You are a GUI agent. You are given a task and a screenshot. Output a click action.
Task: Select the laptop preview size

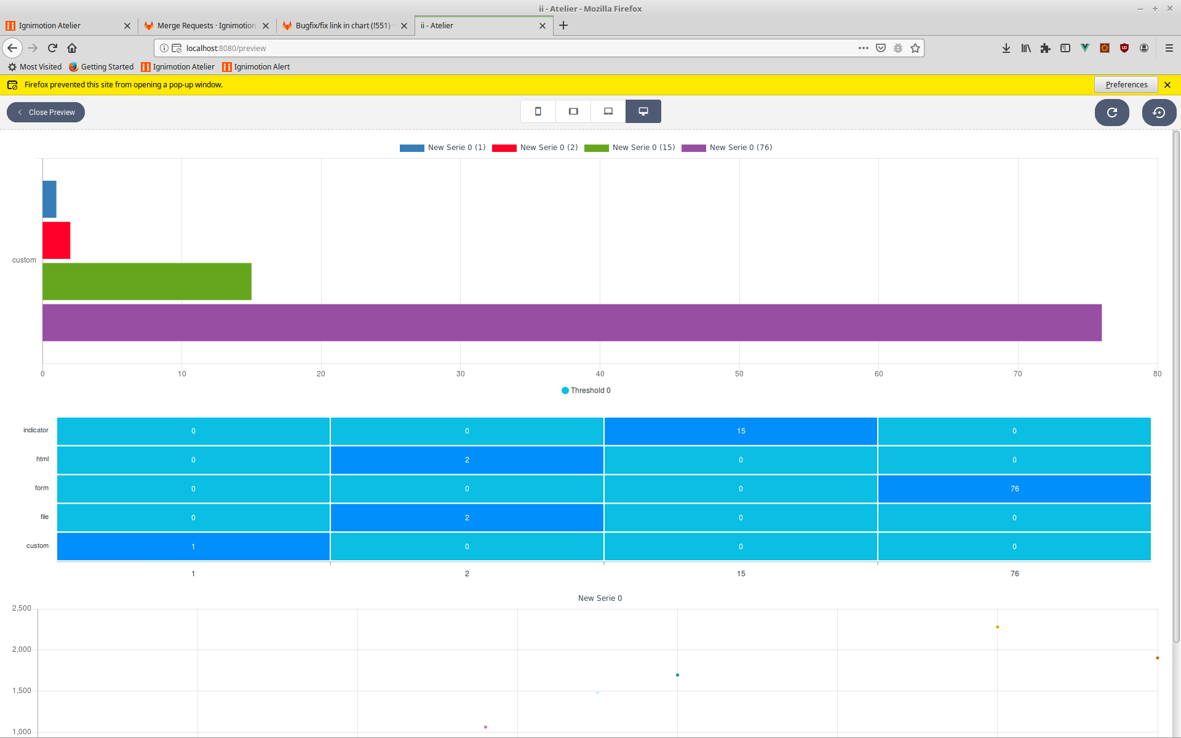(608, 111)
